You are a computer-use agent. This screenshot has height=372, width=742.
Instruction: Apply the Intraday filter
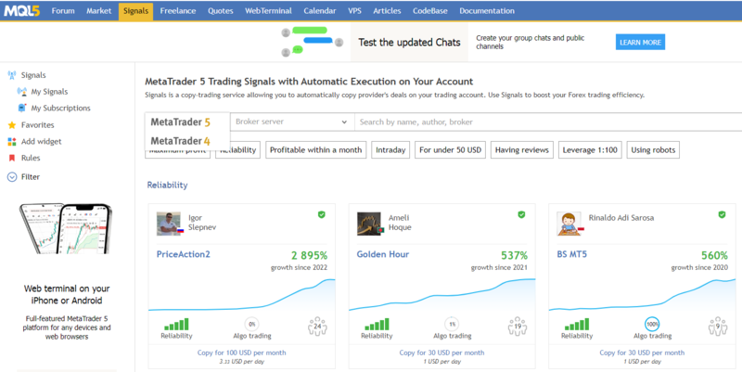(390, 150)
